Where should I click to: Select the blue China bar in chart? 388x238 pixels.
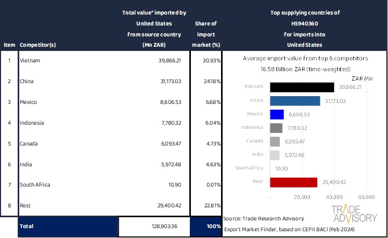click(x=295, y=101)
